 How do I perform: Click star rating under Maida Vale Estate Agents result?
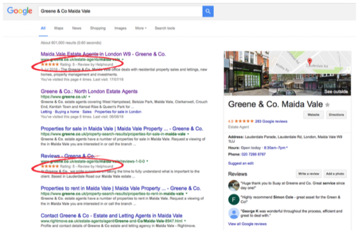50,65
